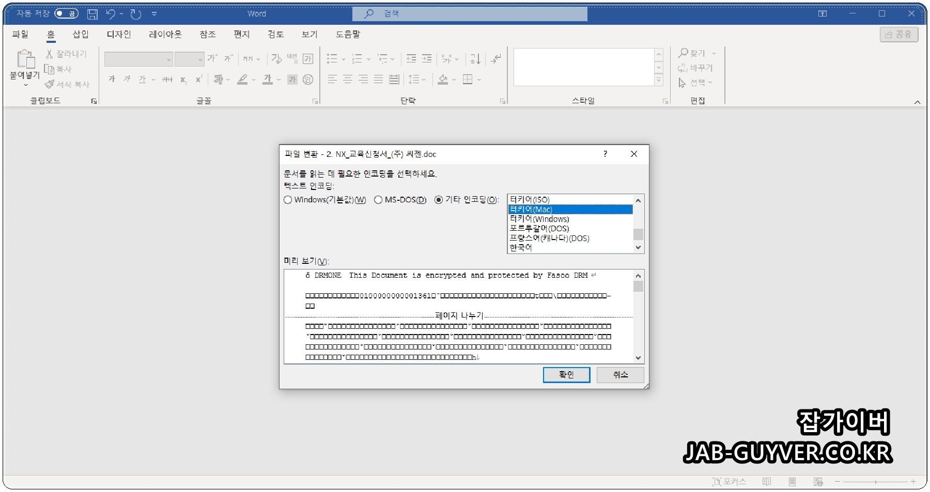Click the Redo icon in title bar
Screen dimensions: 930x492
136,14
